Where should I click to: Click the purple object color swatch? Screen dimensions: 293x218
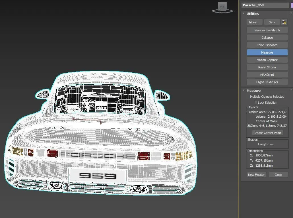click(292, 5)
